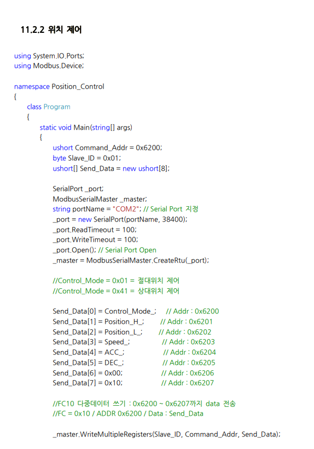Click the 'ModbusSerialMaster _master;' line
This screenshot has width=314, height=449.
pyautogui.click(x=100, y=199)
